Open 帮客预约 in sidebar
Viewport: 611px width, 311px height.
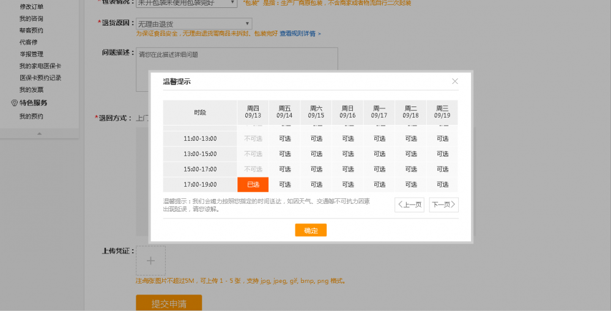coord(31,31)
